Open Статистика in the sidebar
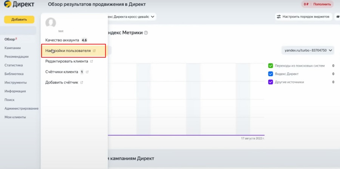The width and height of the screenshot is (340, 169). coord(14,65)
